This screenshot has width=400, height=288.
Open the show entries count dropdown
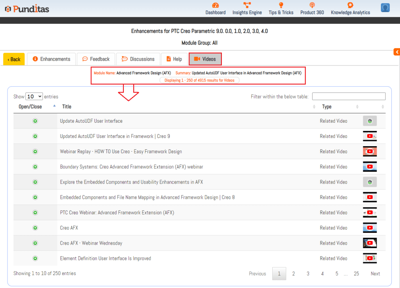coord(34,97)
